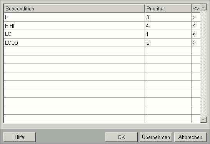Sort by the Priorität column header
This screenshot has height=144, width=210.
pyautogui.click(x=168, y=8)
